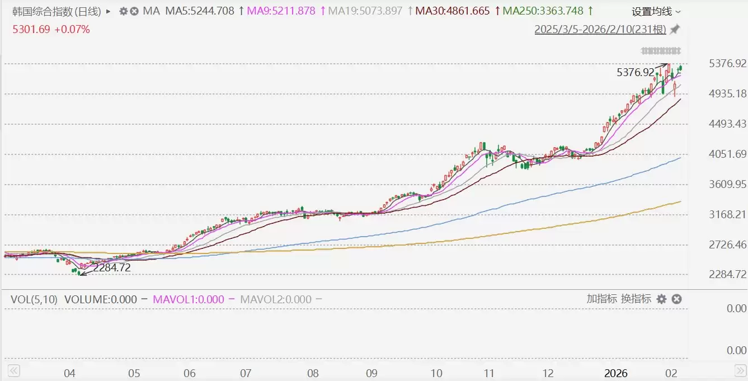Open the 设置均线 dropdown
This screenshot has width=748, height=381.
click(x=656, y=11)
